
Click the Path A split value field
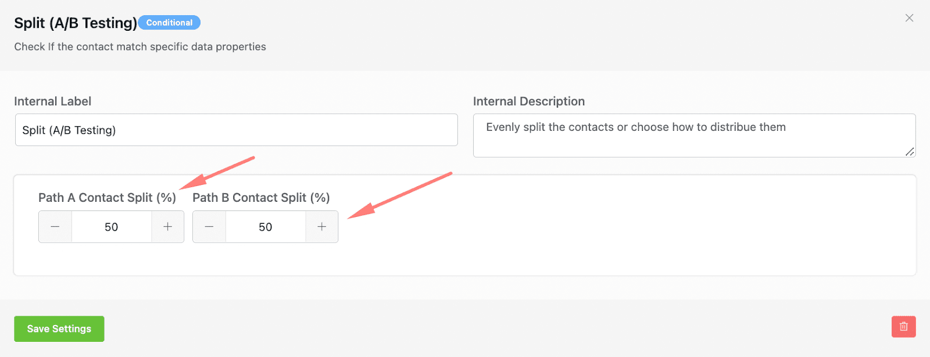pyautogui.click(x=112, y=227)
